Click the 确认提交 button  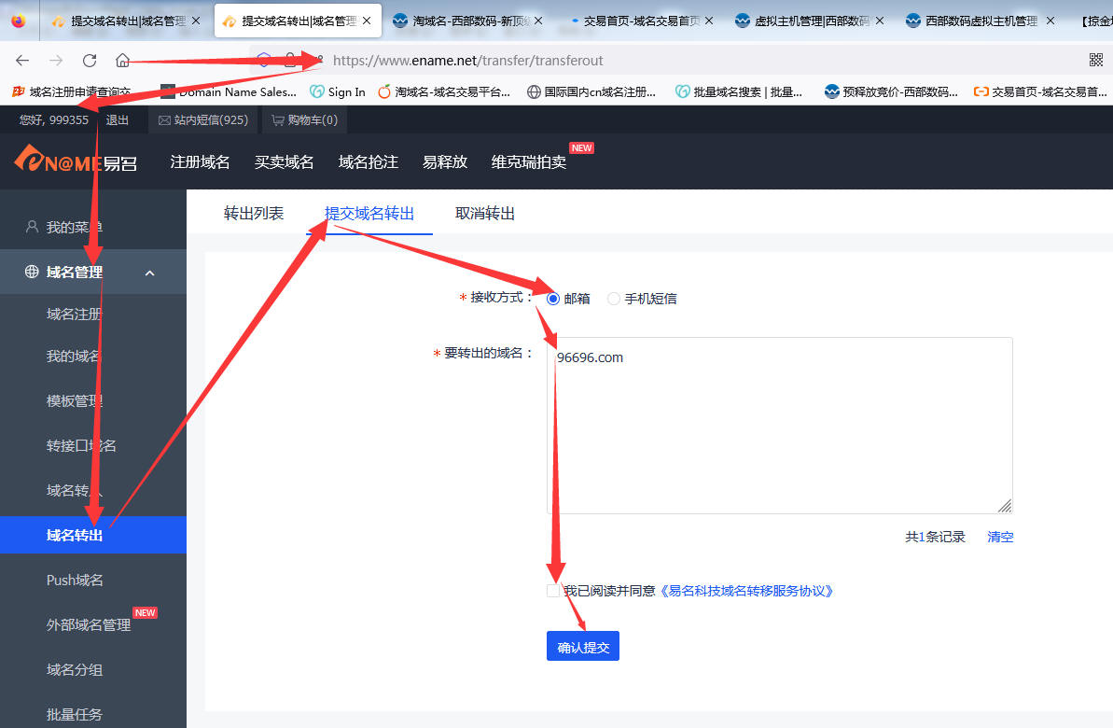point(583,646)
